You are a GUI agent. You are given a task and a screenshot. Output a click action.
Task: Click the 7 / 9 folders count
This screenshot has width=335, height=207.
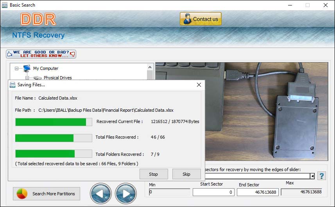pyautogui.click(x=155, y=154)
